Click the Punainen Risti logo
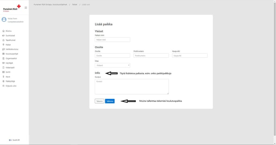The image size is (276, 145). 12,8
